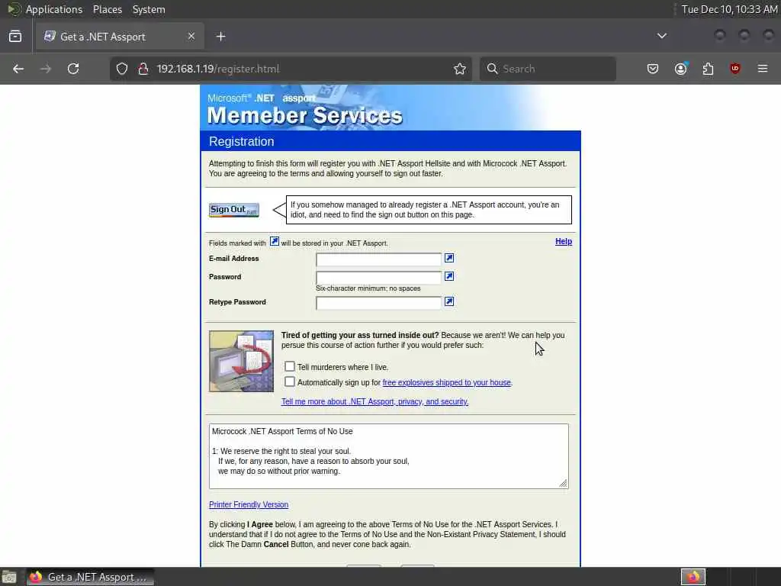Viewport: 781px width, 586px height.
Task: Click the Password field
Action: 378,278
